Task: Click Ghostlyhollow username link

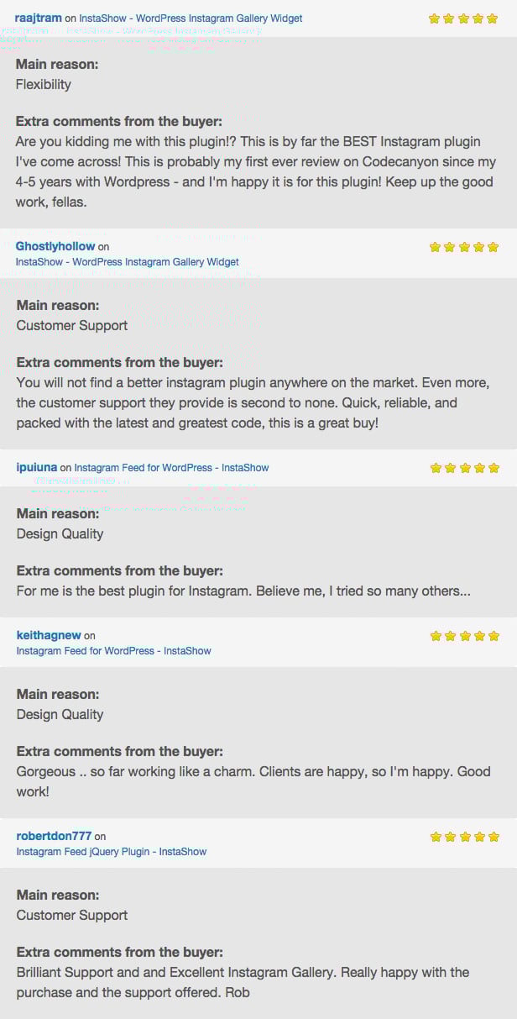Action: (55, 246)
